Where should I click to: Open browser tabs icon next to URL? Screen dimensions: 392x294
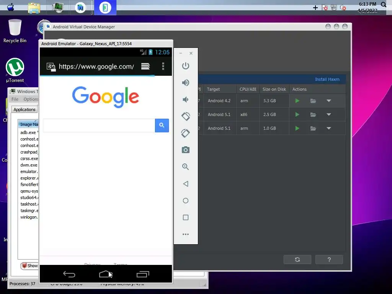pos(145,66)
